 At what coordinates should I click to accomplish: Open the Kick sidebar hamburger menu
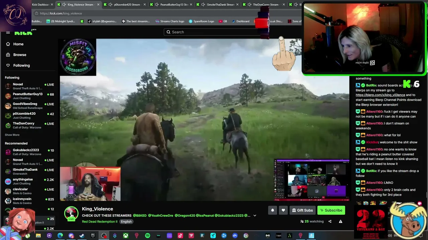click(x=8, y=32)
